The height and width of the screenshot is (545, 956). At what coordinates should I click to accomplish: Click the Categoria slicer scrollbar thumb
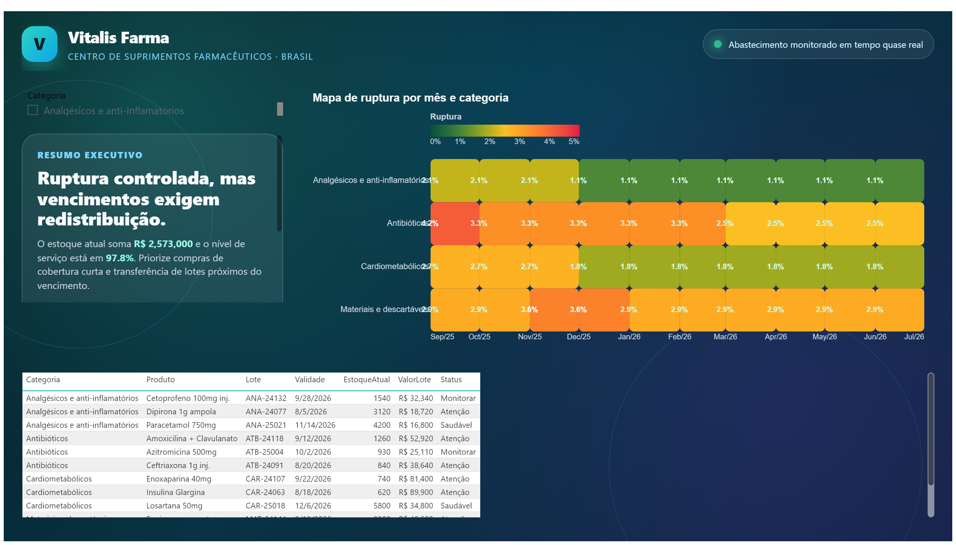pos(280,109)
